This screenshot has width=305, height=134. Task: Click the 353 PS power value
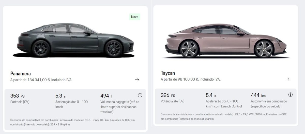click(x=17, y=96)
